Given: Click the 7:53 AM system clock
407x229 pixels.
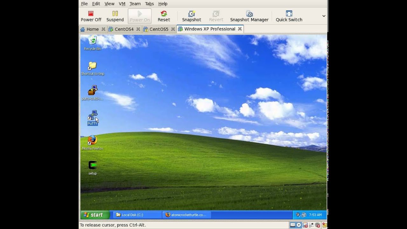Looking at the screenshot, I should [x=315, y=215].
